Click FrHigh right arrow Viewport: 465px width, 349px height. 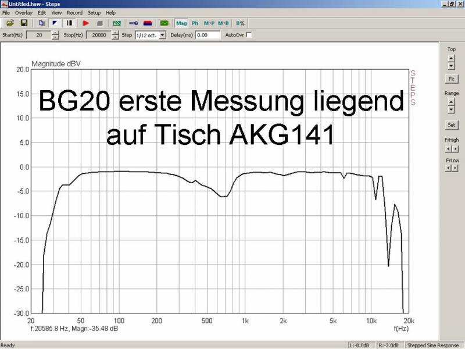(455, 149)
